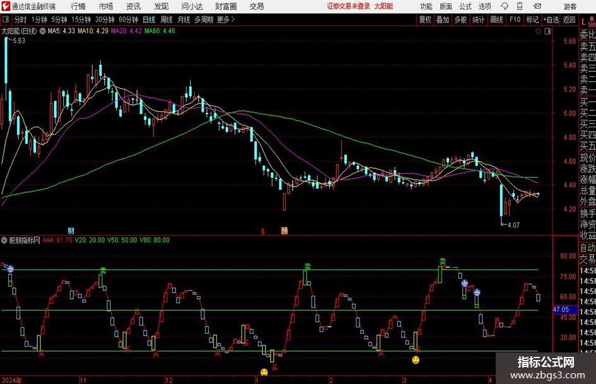Click the MA5: 4.33 indicator value

click(61, 31)
